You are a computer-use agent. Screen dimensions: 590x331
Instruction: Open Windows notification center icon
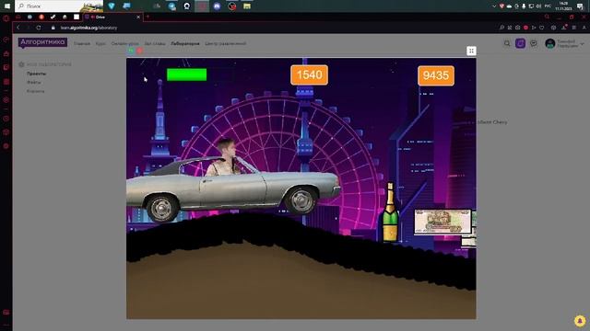(x=580, y=6)
